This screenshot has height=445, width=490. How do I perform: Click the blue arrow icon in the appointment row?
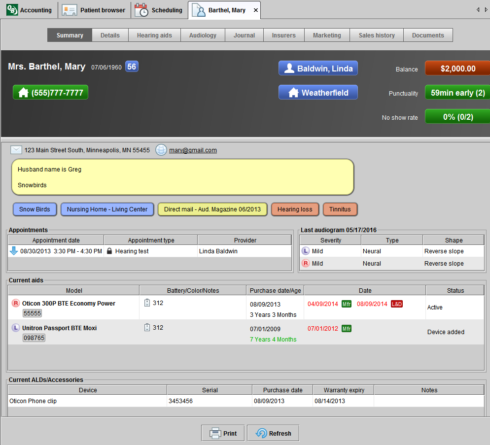[14, 251]
